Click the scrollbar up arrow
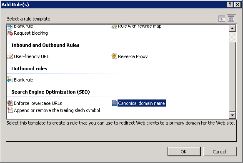 click(x=232, y=28)
